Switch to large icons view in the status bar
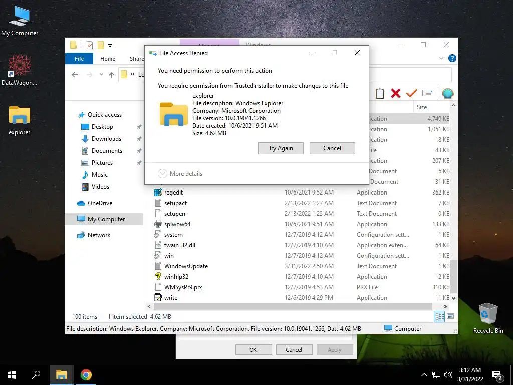Image resolution: width=513 pixels, height=385 pixels. click(450, 316)
